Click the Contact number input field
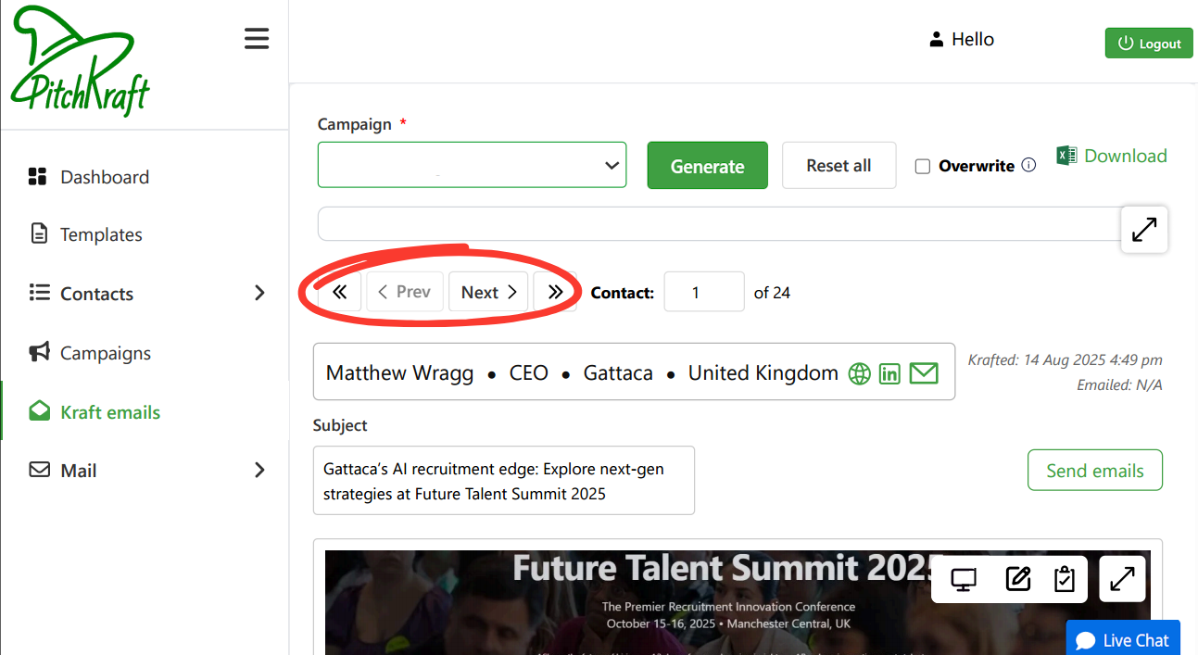This screenshot has height=655, width=1198. pos(703,292)
